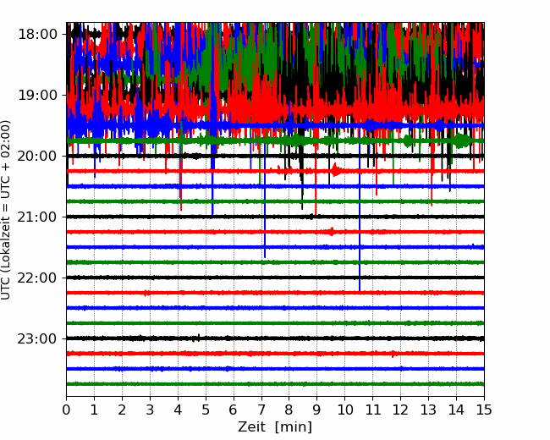Click the x-axis tick label 4

pos(178,410)
